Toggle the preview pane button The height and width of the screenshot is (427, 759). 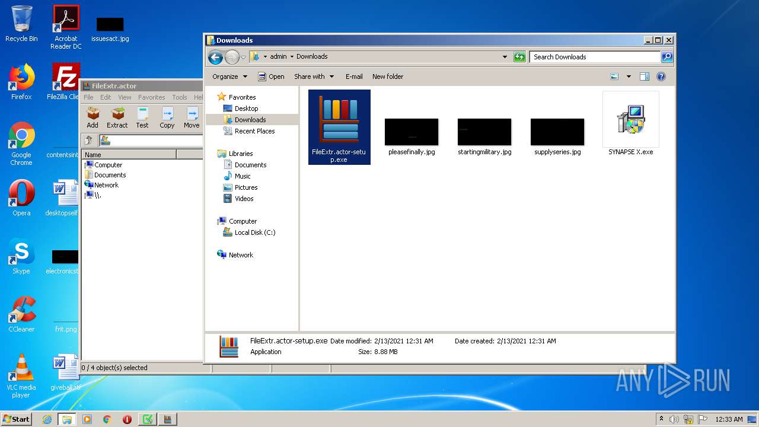tap(645, 77)
